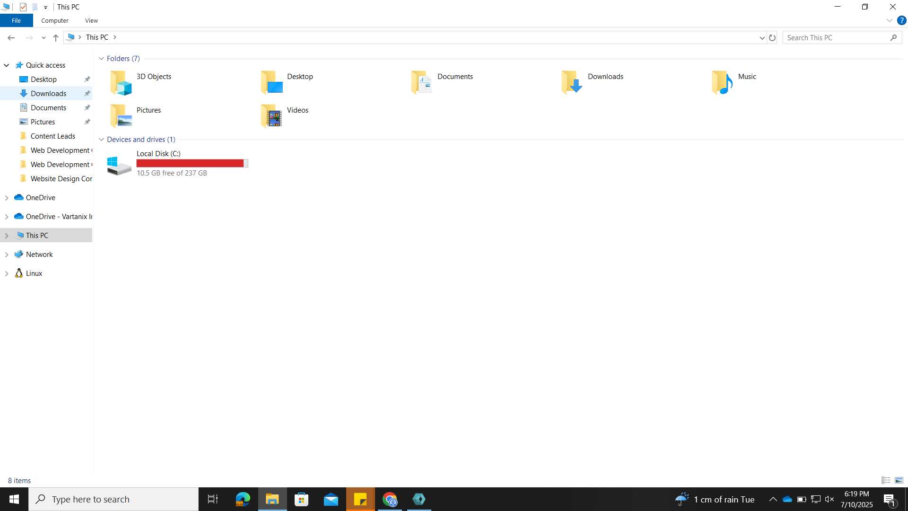Open the Computer ribbon tab

pos(55,20)
